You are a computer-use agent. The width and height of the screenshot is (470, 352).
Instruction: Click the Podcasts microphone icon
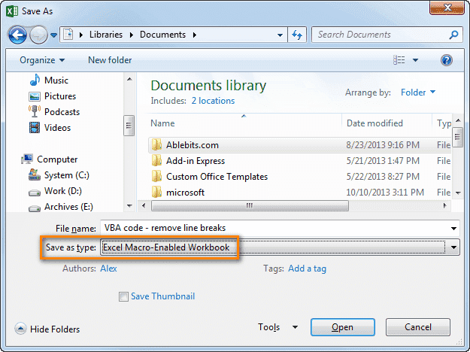[35, 111]
